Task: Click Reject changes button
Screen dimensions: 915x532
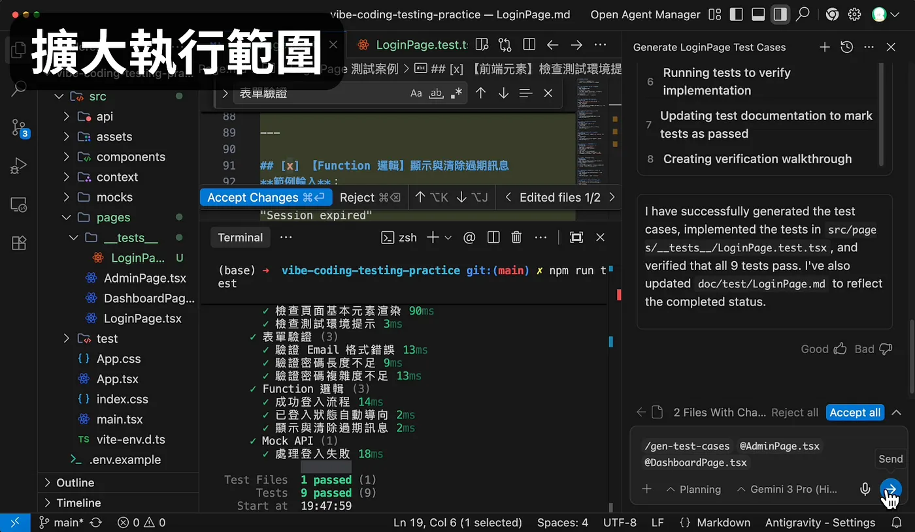Action: pos(369,197)
